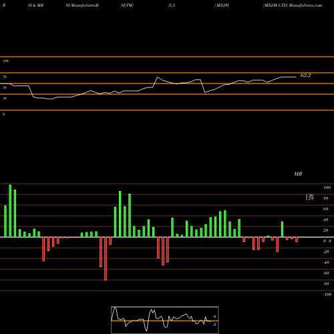Click the 70 level label on RSI axis
This screenshot has width=334, height=334.
[5, 77]
